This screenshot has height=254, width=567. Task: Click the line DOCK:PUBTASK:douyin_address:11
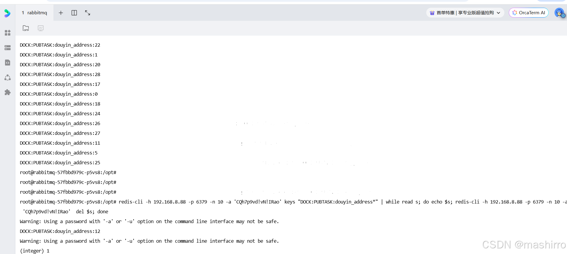coord(60,143)
